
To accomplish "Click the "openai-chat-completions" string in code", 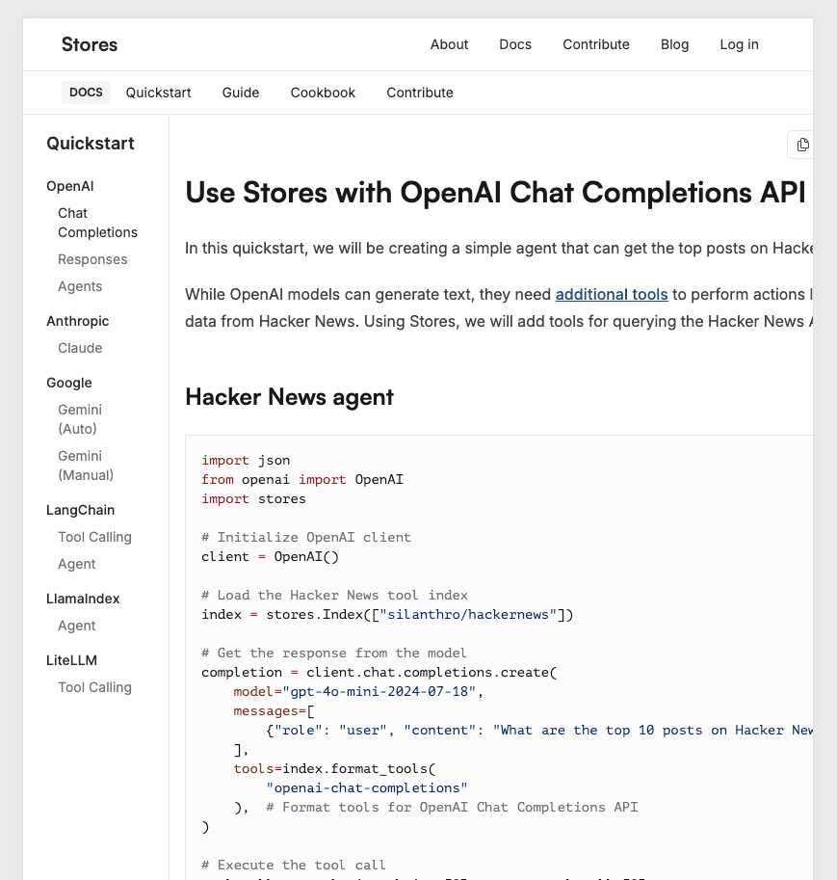I will click(x=366, y=788).
